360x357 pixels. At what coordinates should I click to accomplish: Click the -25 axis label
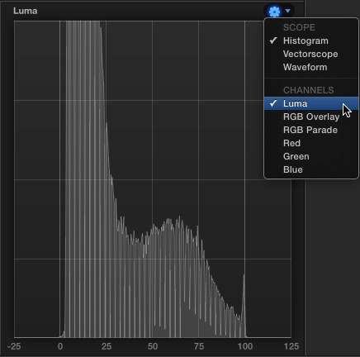[x=14, y=346]
